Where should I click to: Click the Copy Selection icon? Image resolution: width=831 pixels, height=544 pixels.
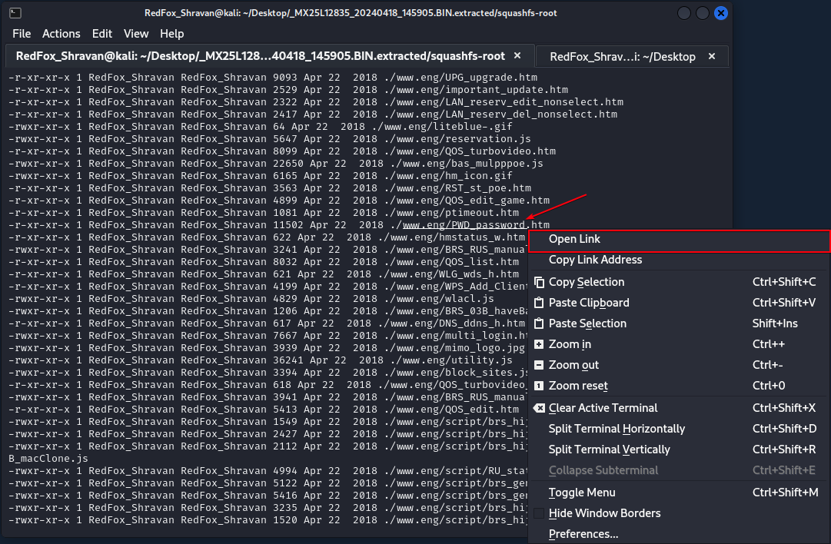pos(539,282)
